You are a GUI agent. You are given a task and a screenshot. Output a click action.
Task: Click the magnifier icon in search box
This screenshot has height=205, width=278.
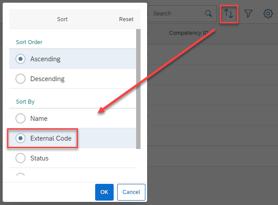point(208,14)
